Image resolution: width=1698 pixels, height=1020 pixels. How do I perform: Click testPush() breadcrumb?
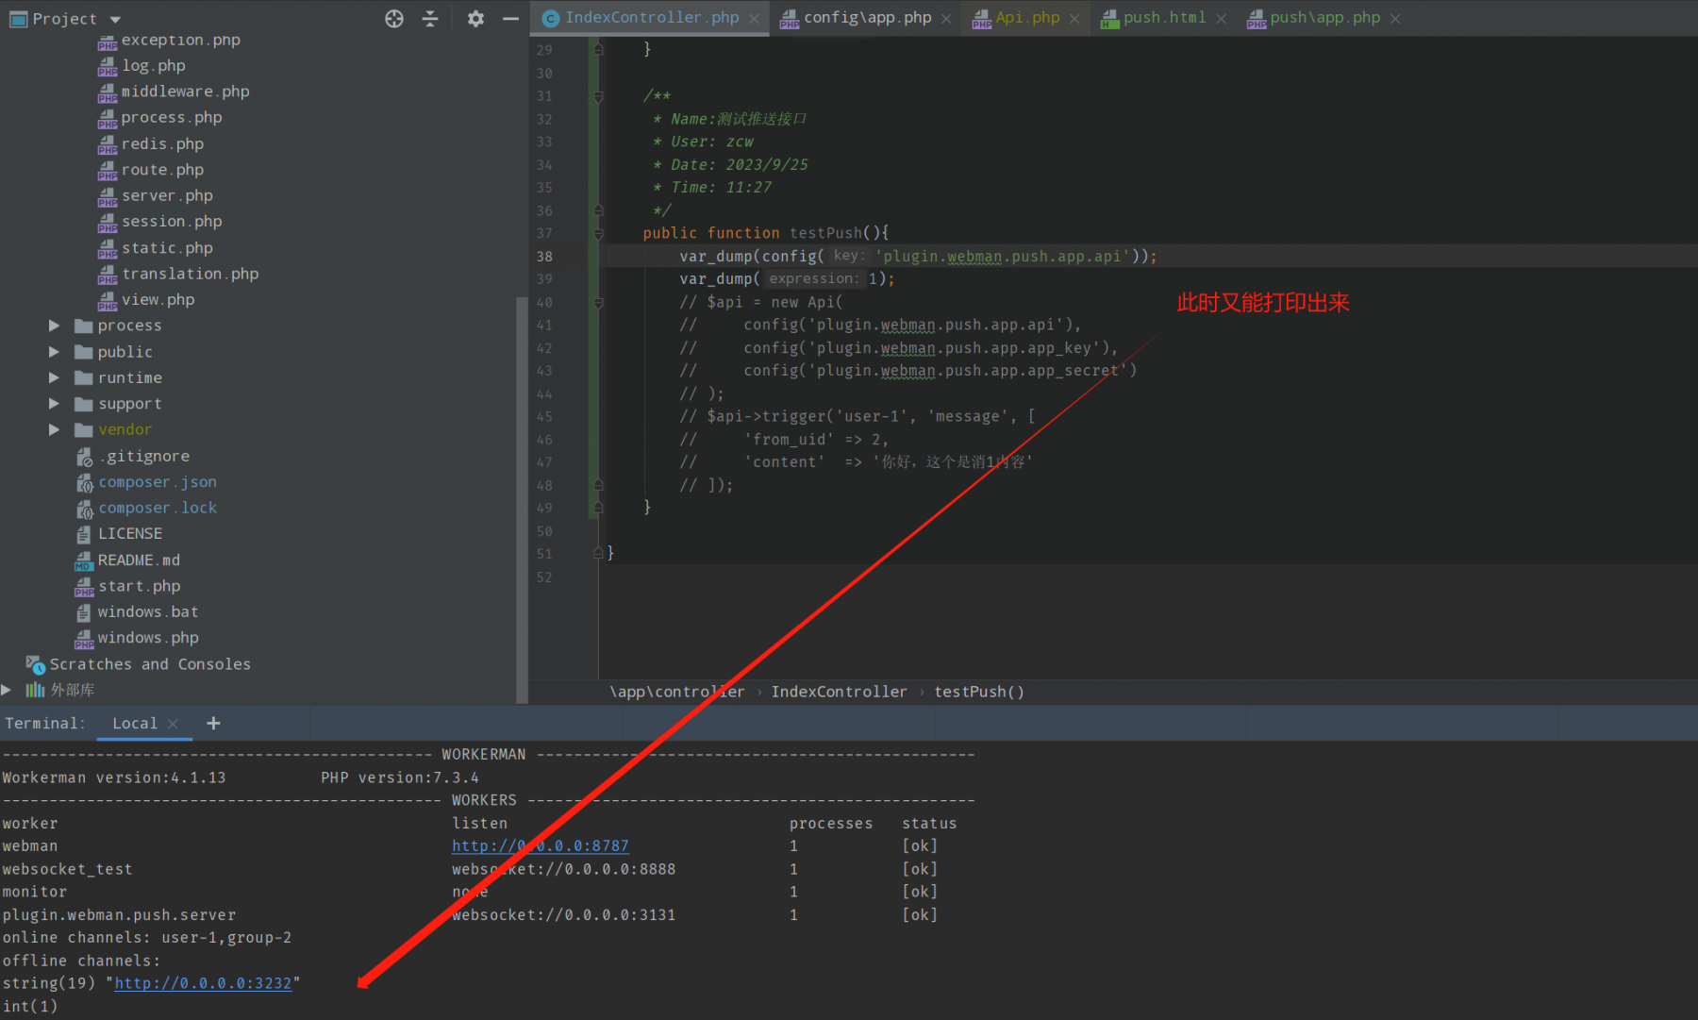click(979, 692)
